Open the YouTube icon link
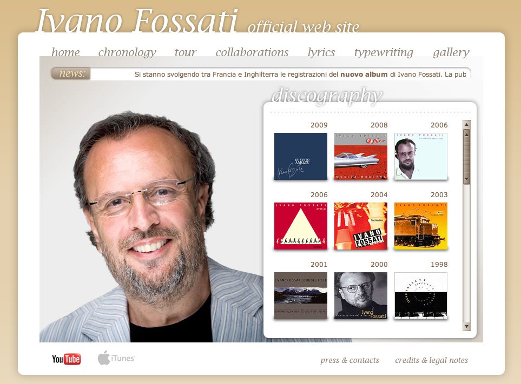521x384 pixels. coord(66,359)
